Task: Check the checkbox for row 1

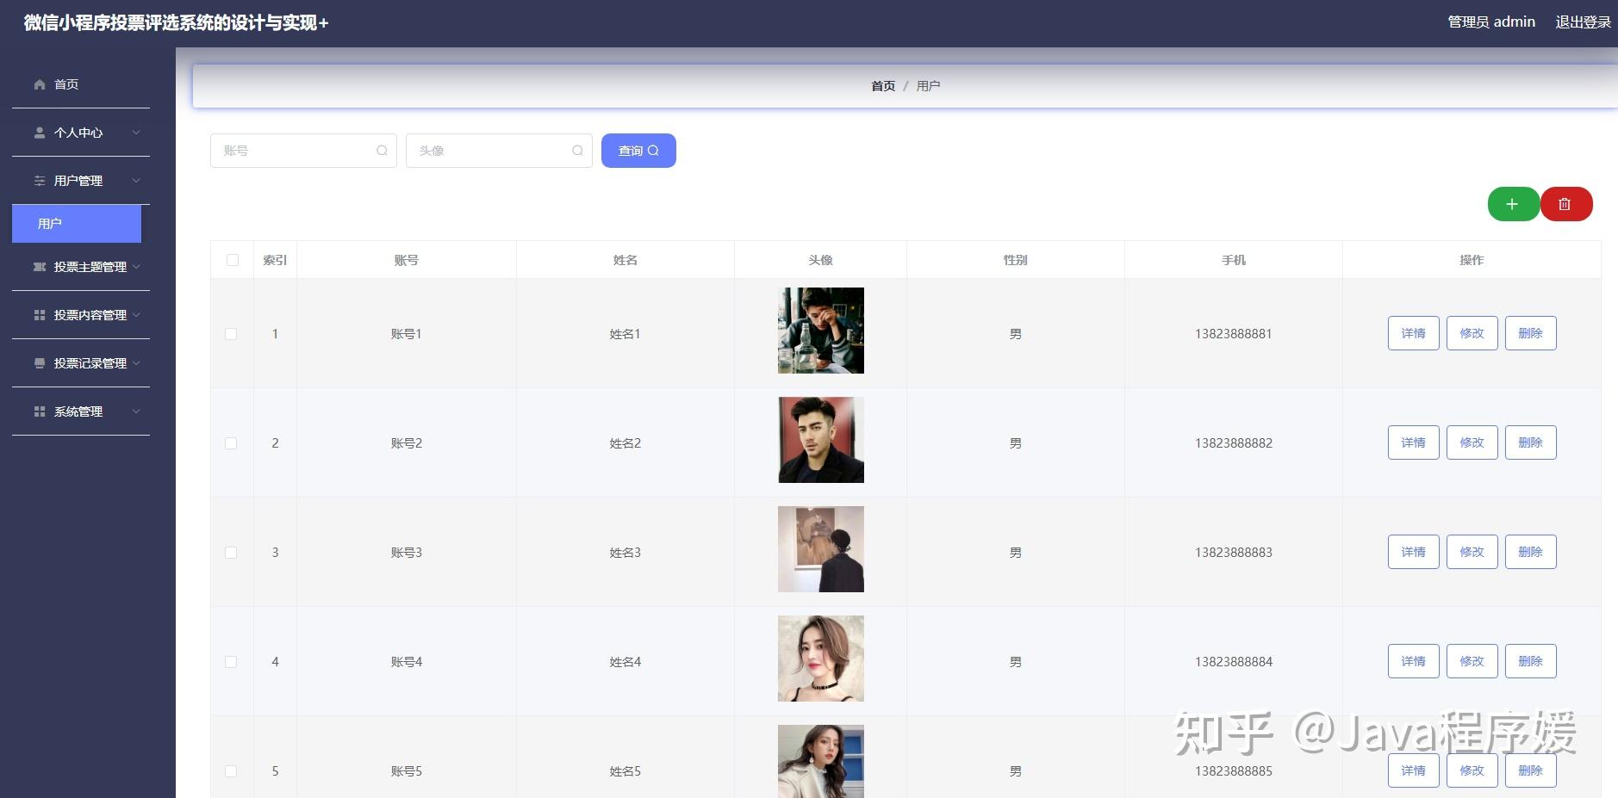Action: 231,333
